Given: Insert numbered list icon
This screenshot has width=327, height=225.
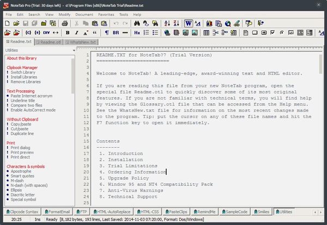Looking at the screenshot, I should 146,33.
